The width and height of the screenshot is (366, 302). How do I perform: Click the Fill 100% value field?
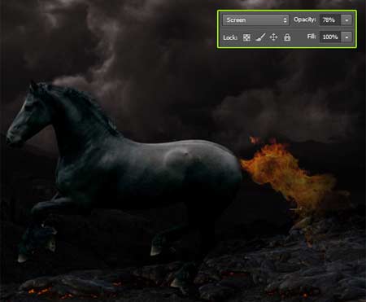tap(329, 37)
